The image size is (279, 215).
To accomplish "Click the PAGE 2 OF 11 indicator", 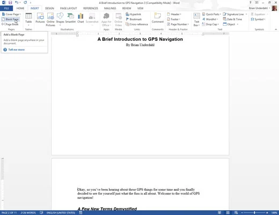I will [x=9, y=213].
